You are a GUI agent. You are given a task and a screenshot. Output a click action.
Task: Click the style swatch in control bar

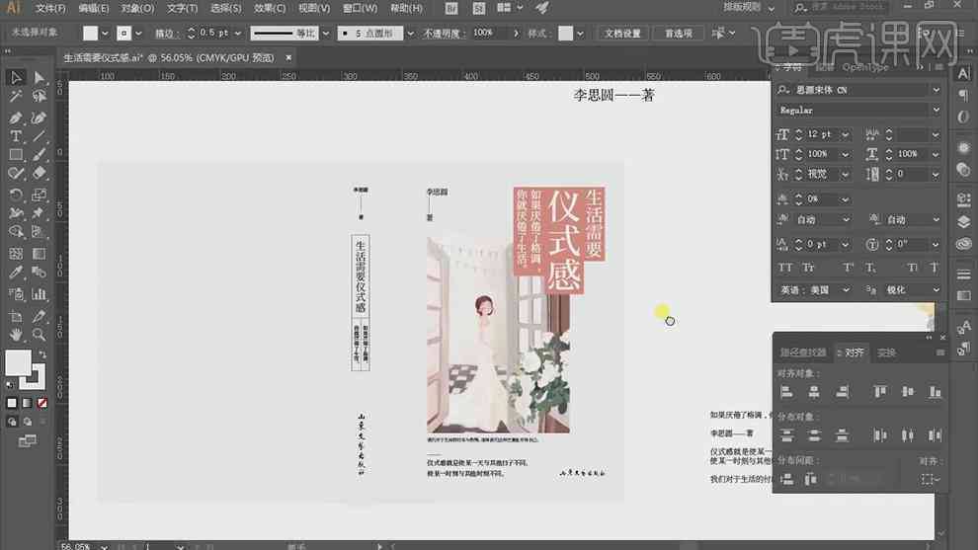(x=565, y=33)
